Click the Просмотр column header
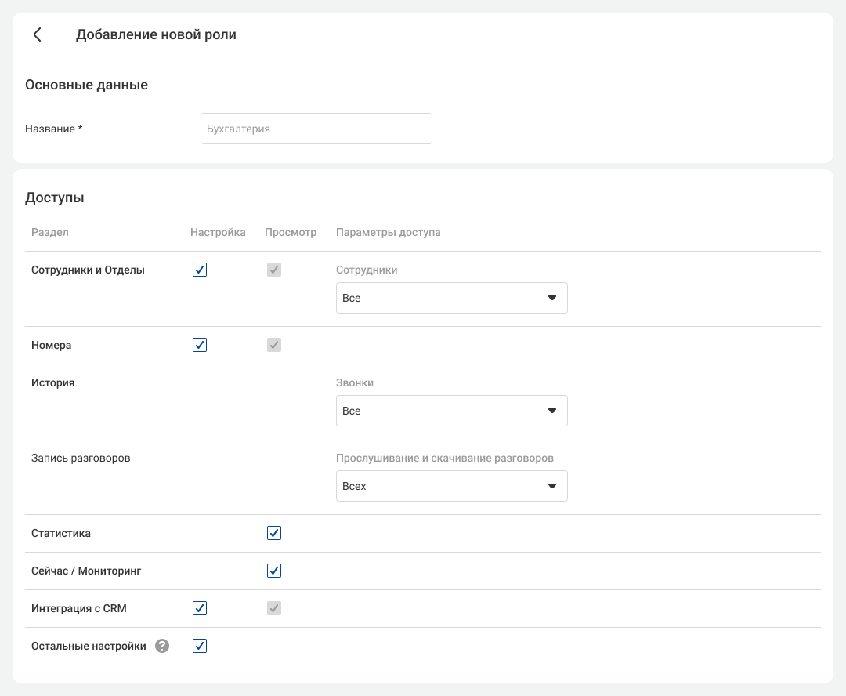 pos(291,232)
